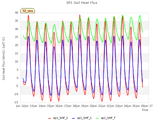Image resolution: width=164 pixels, height=123 pixels.
Task: Click the blue sp1_SHF_1 legend swatch
Action: [x=74, y=118]
